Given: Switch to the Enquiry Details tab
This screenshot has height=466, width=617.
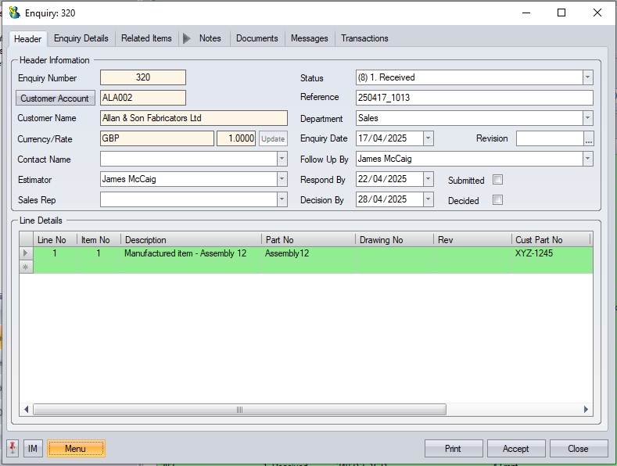Looking at the screenshot, I should click(x=81, y=38).
